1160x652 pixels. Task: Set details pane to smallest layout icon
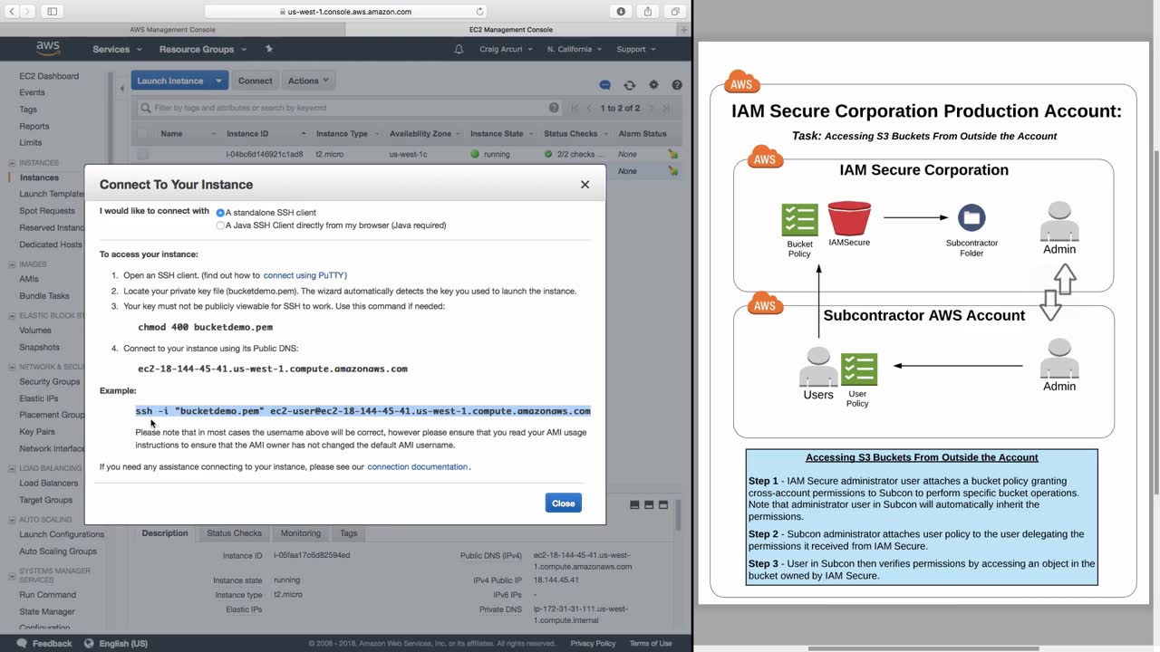(634, 504)
